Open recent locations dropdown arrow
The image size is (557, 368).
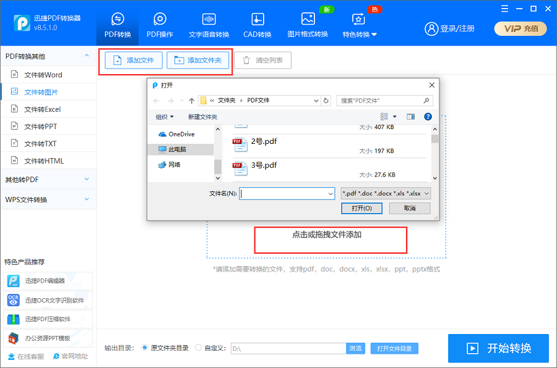[182, 101]
